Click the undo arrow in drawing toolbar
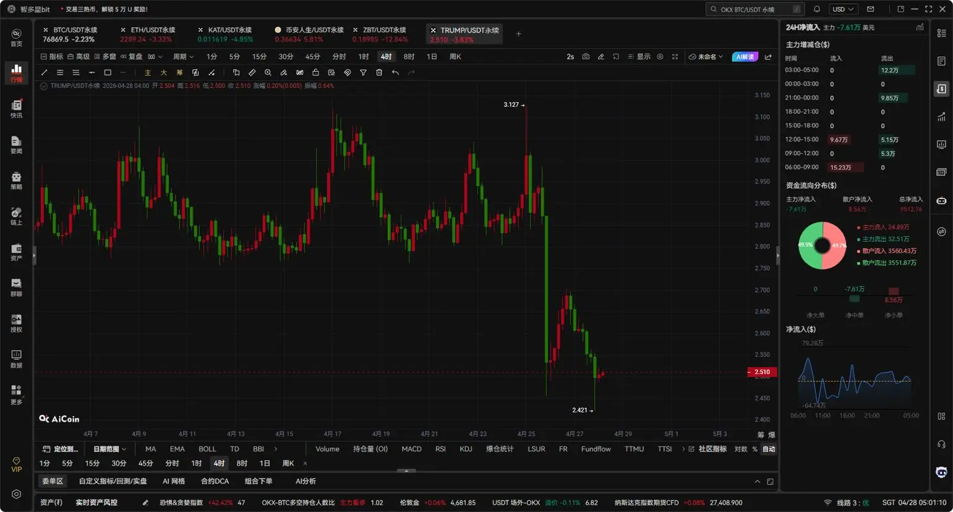The image size is (953, 512). pos(395,72)
